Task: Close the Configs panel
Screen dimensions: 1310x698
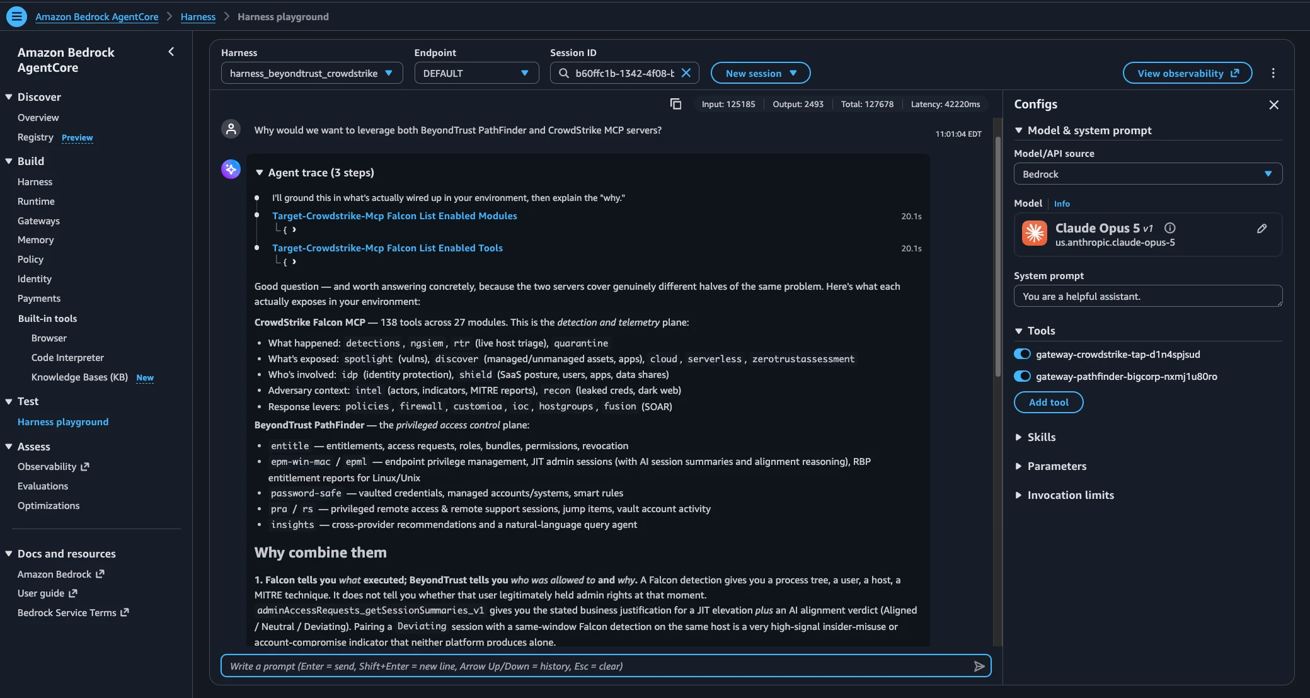Action: [1273, 105]
